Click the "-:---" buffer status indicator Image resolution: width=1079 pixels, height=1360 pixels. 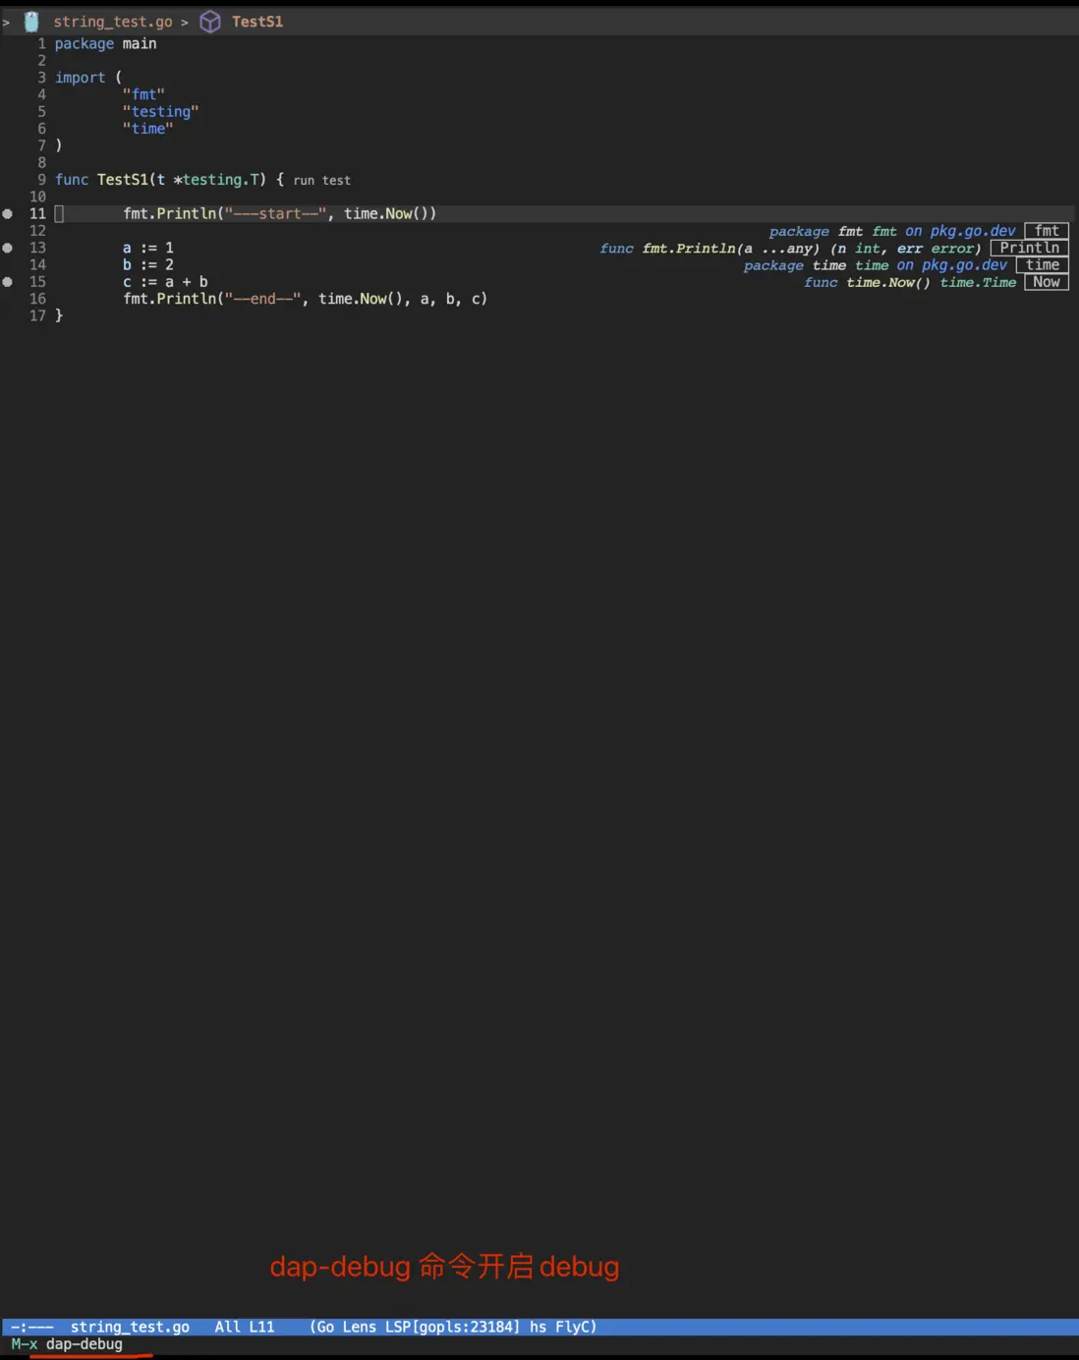point(32,1327)
